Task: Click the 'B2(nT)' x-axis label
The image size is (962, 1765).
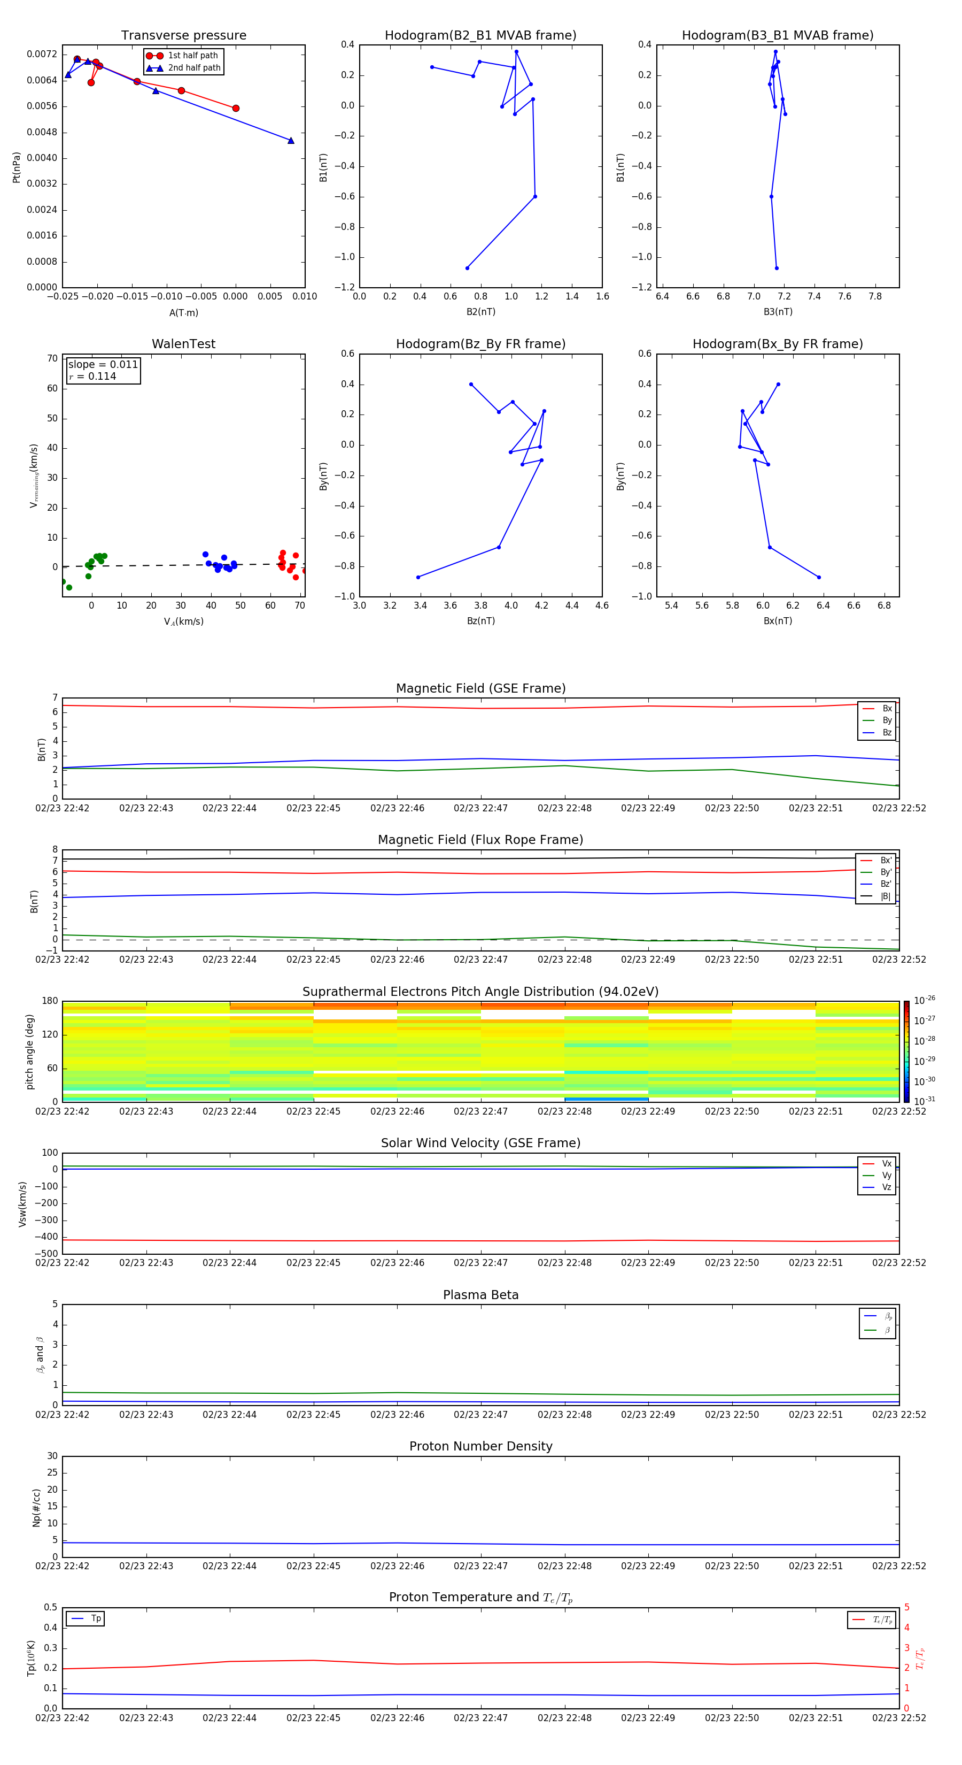Action: (x=480, y=312)
